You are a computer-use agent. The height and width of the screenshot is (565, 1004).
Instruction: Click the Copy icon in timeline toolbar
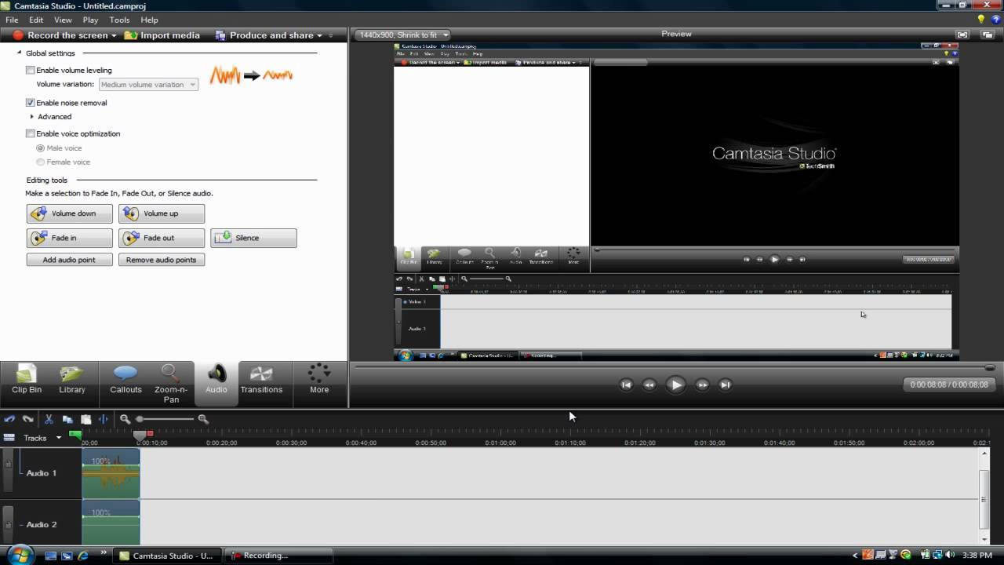(x=67, y=419)
